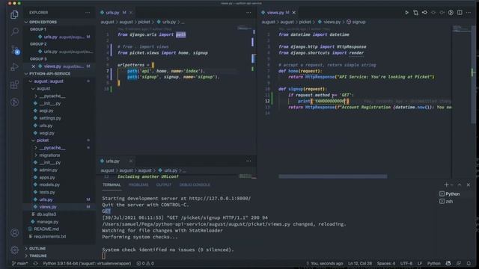Screen dimensions: 479x269
Task: Click the horizontal scrollbar under views.py editor
Action: click(x=332, y=176)
